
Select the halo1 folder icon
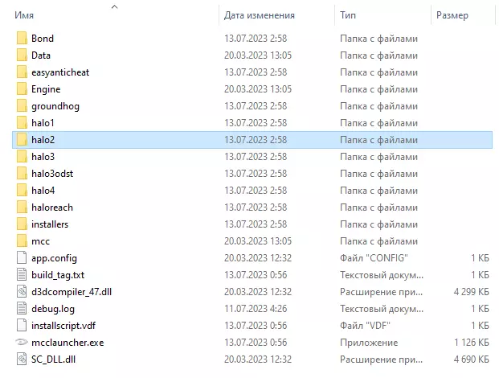[x=22, y=122]
